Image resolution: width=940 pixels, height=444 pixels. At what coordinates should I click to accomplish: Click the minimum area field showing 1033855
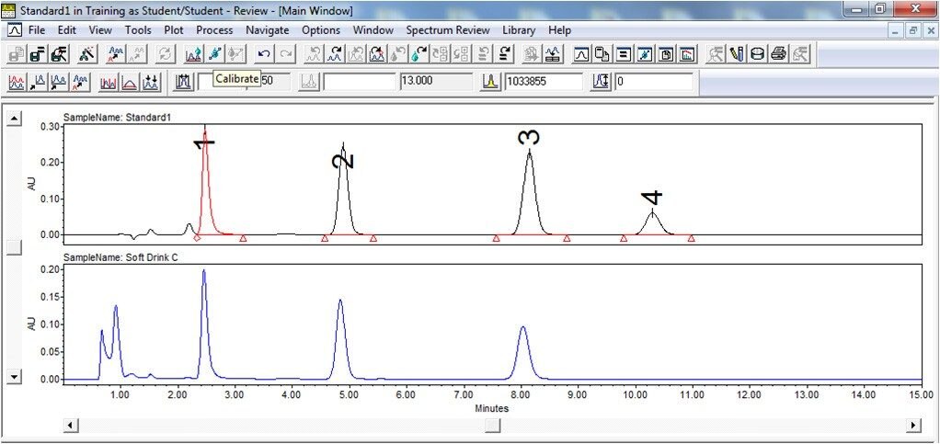click(544, 82)
